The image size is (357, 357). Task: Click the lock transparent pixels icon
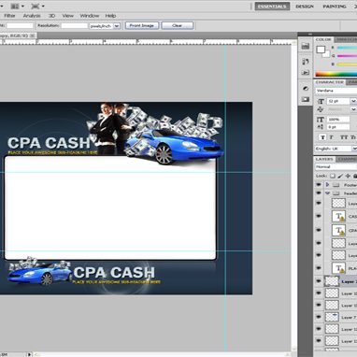[333, 176]
